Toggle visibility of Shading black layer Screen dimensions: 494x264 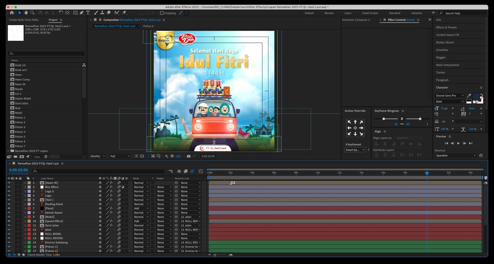click(x=9, y=204)
